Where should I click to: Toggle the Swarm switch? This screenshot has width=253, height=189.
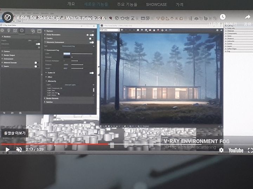pos(36,66)
